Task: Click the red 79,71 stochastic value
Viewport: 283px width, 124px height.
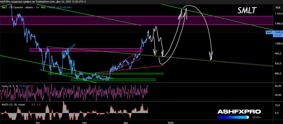Action: pyautogui.click(x=30, y=86)
